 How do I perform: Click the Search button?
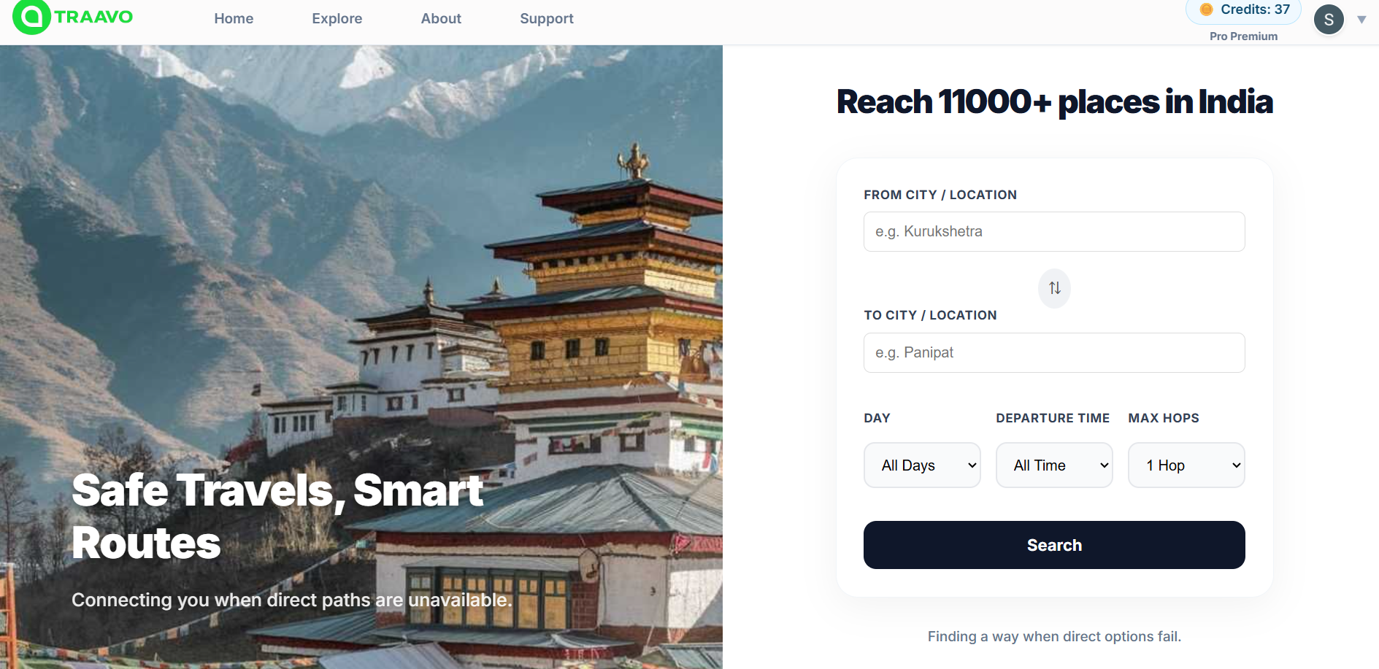pos(1054,545)
